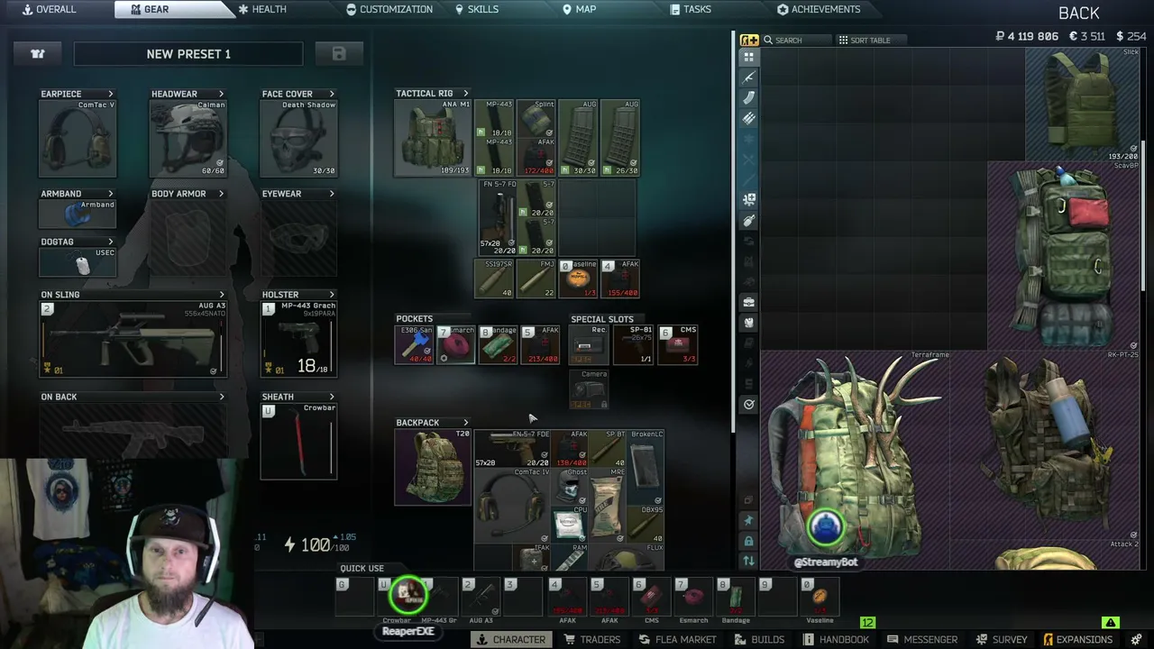Viewport: 1154px width, 649px height.
Task: Add a new stash tab
Action: pyautogui.click(x=749, y=40)
